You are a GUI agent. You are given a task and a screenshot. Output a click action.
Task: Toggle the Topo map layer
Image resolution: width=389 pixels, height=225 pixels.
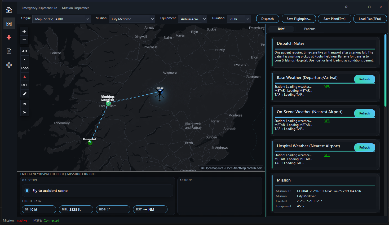(25, 68)
